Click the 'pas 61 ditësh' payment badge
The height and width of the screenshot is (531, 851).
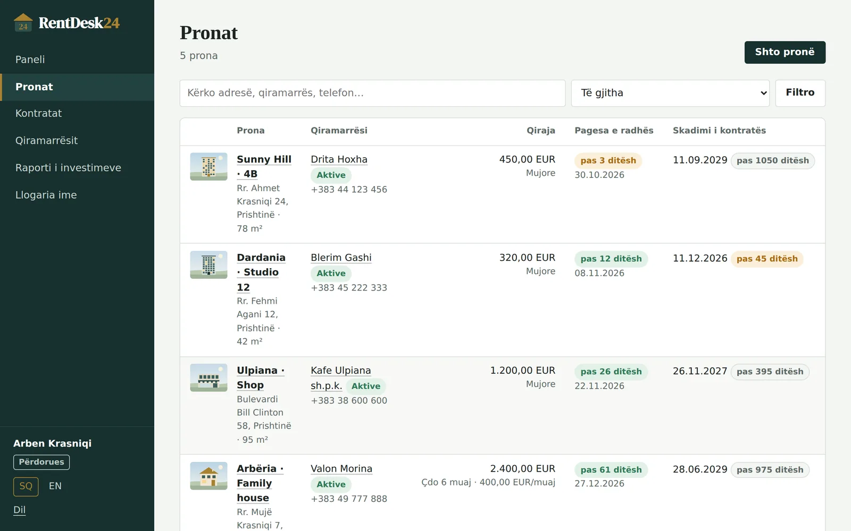pyautogui.click(x=611, y=470)
